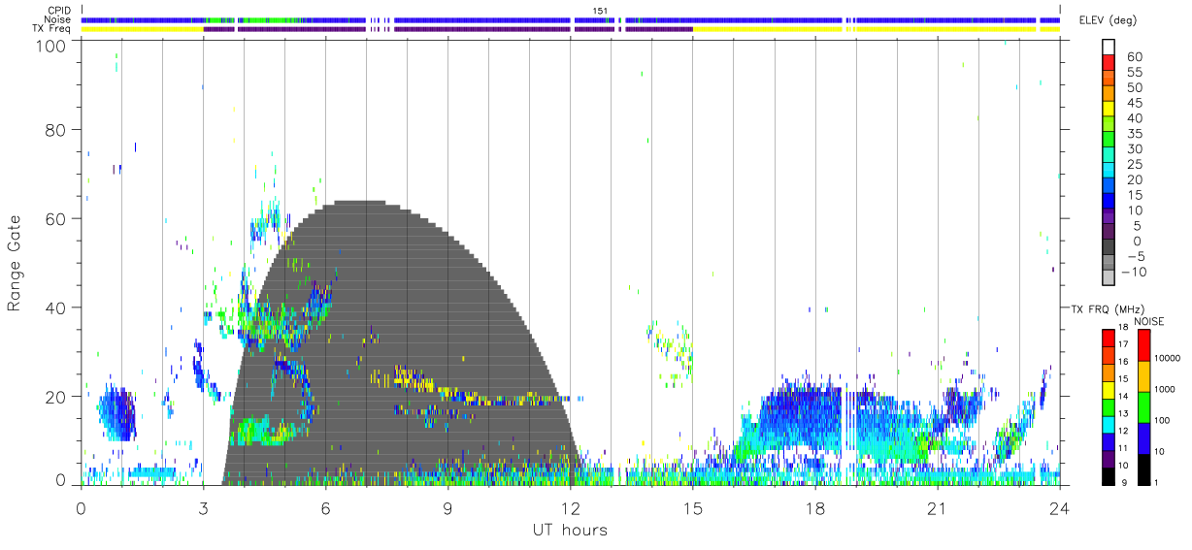Pick the orange segment of NOISE colorbar
The width and height of the screenshot is (1192, 550).
point(1142,376)
